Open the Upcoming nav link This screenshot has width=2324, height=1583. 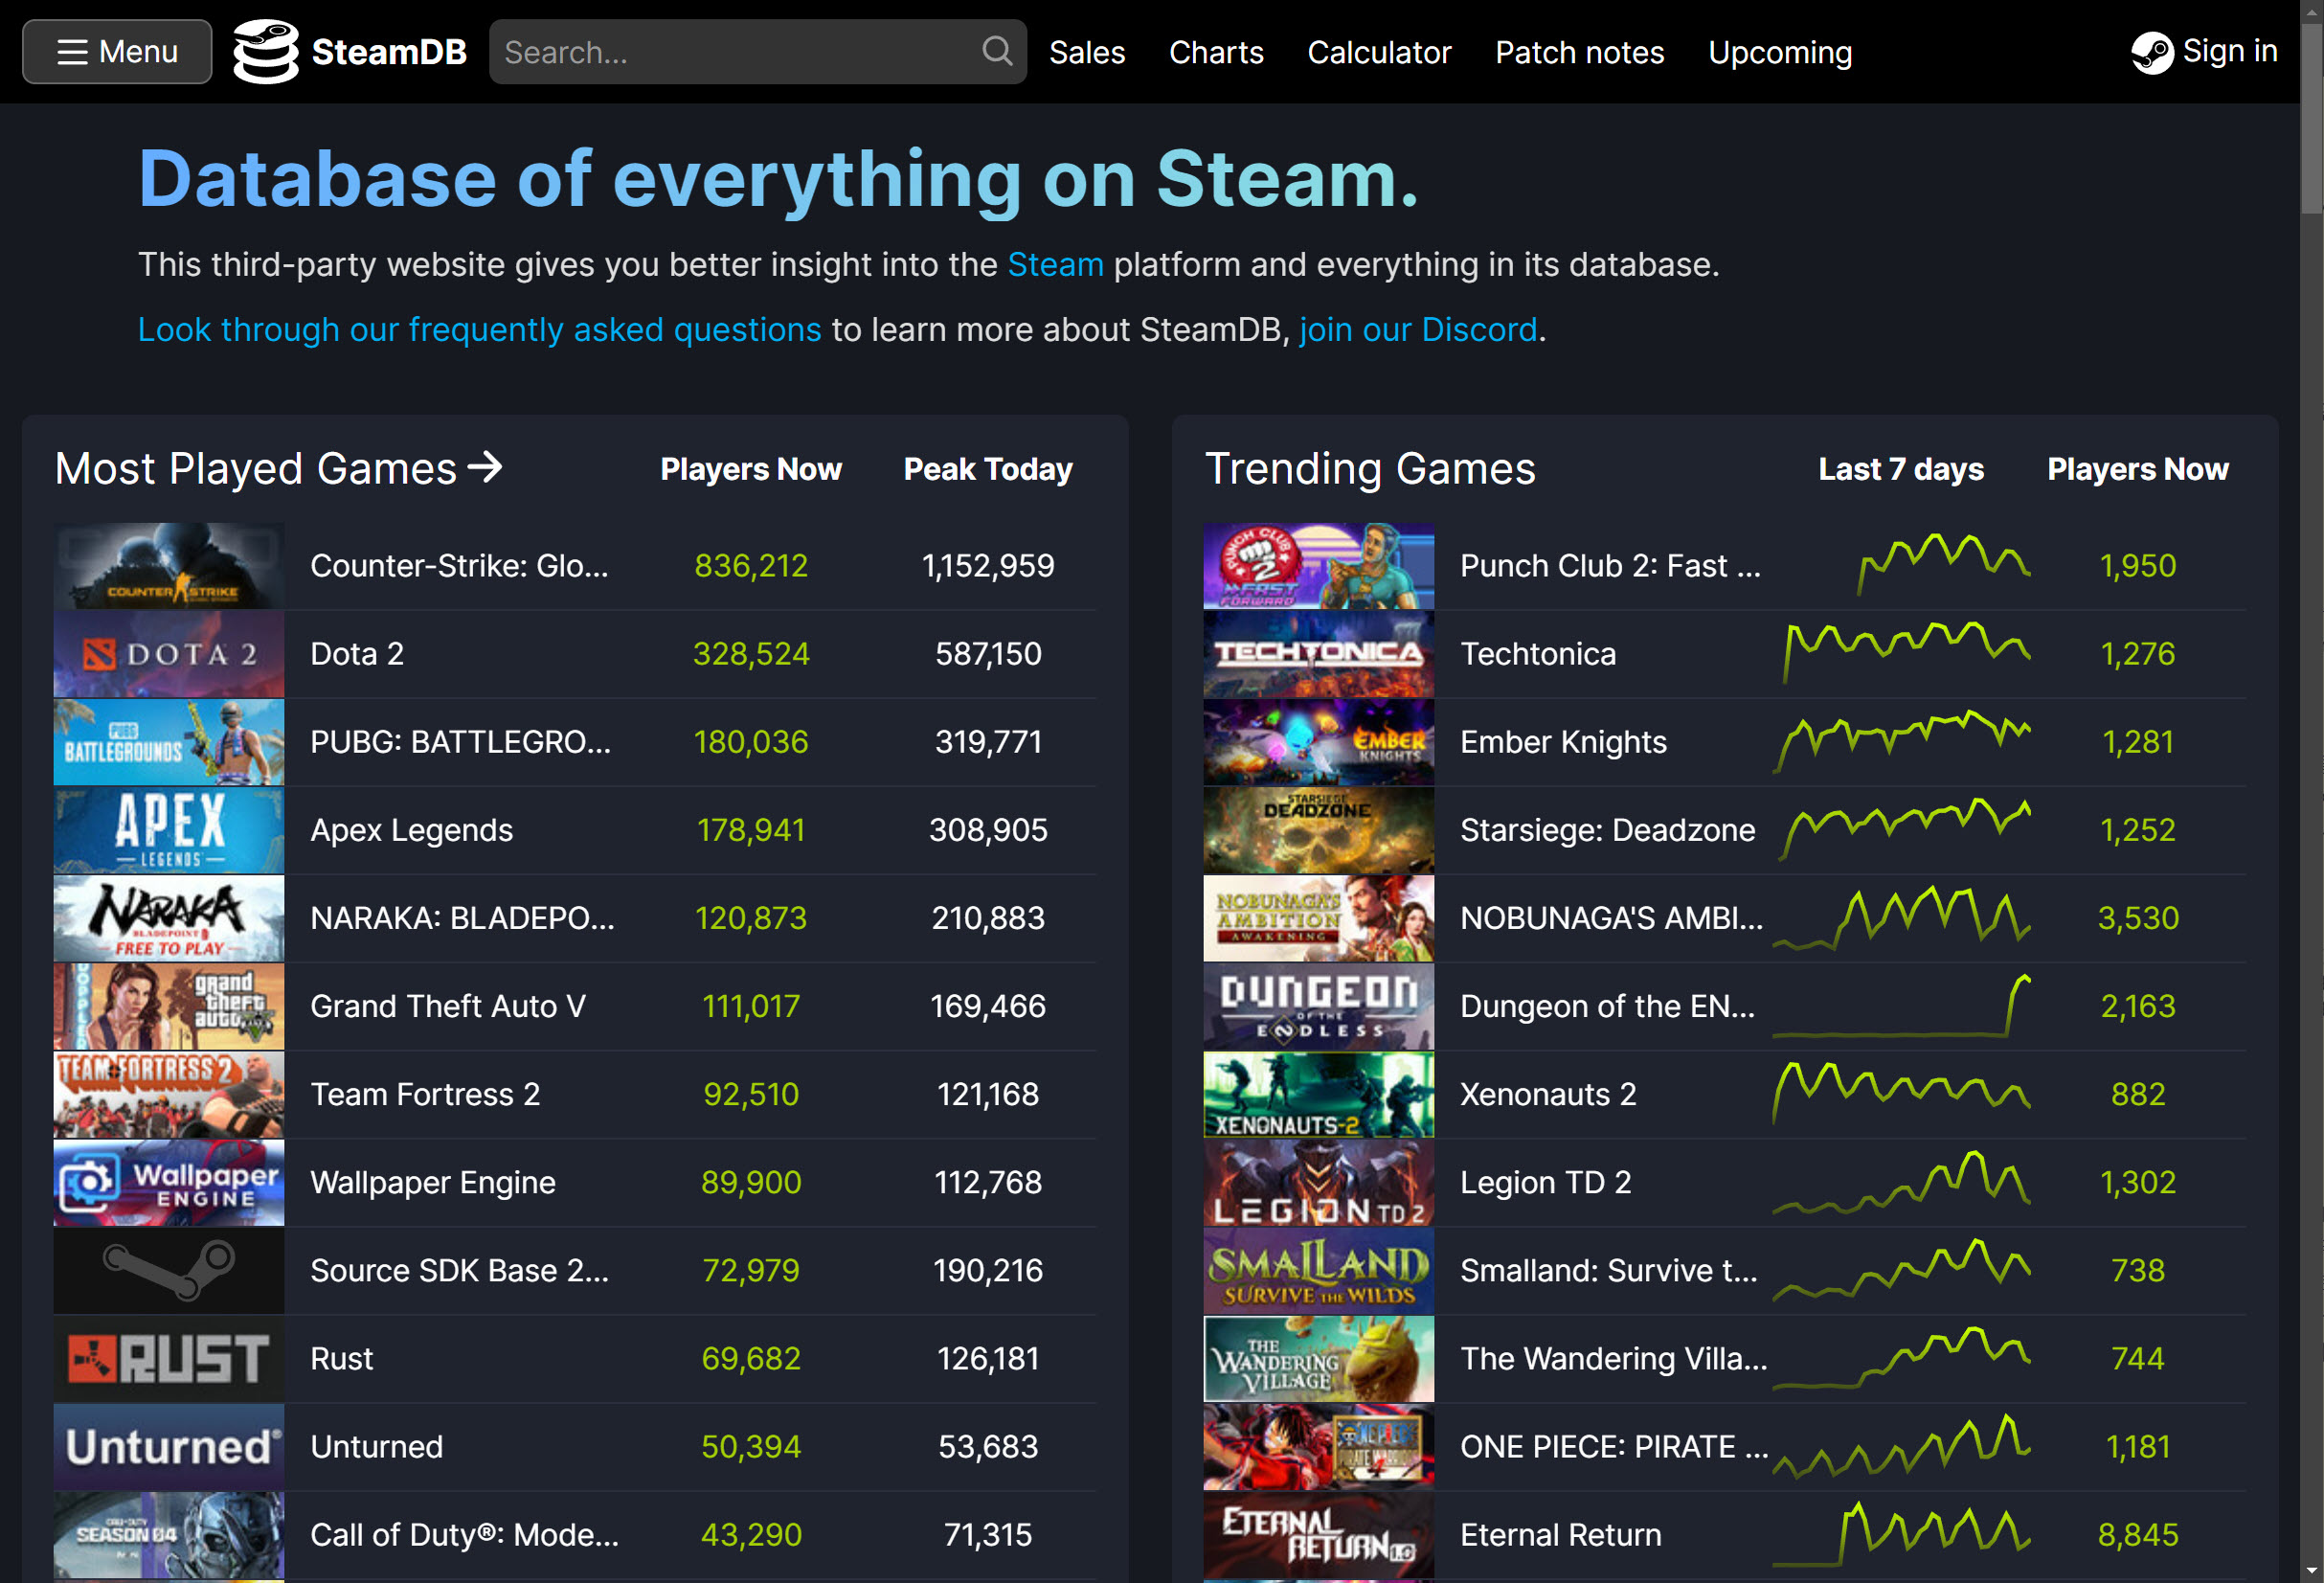tap(1779, 52)
